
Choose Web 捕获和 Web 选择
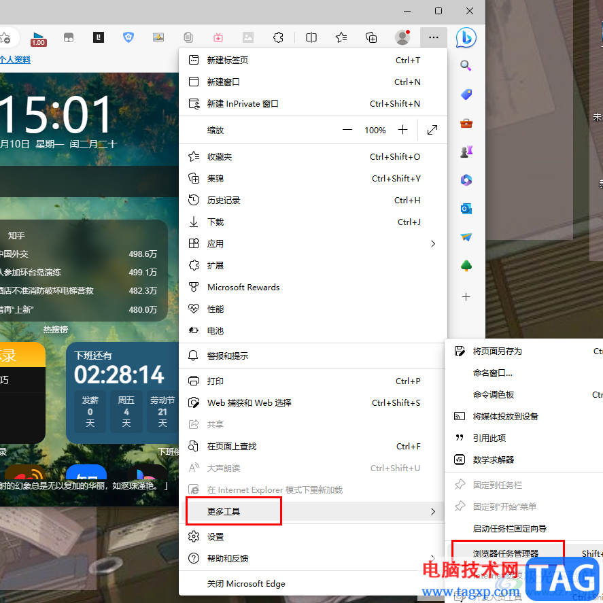pos(313,402)
